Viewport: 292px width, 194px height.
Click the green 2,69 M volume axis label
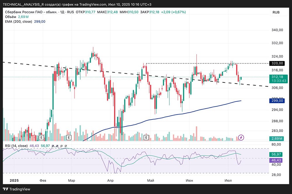coord(277,139)
